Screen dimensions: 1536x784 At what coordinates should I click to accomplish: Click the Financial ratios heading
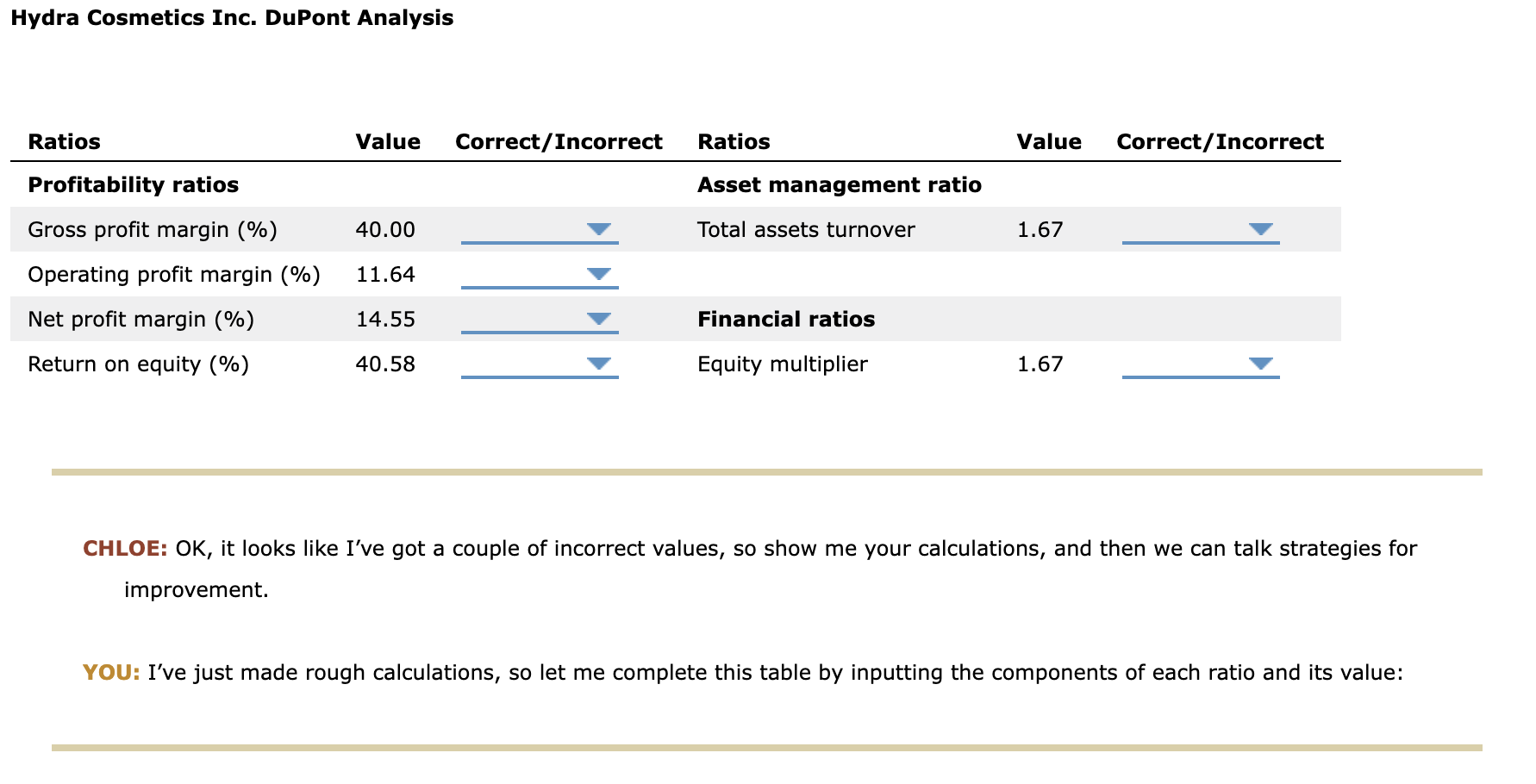(786, 320)
